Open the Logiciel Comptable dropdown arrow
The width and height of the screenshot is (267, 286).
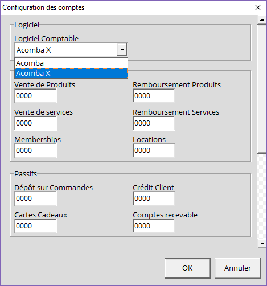tap(122, 50)
